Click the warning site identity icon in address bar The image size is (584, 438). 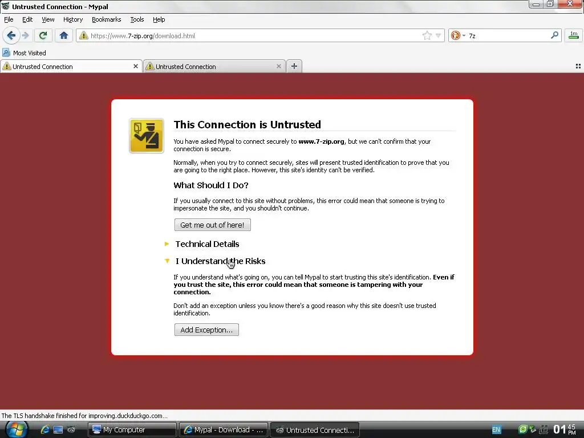(84, 36)
